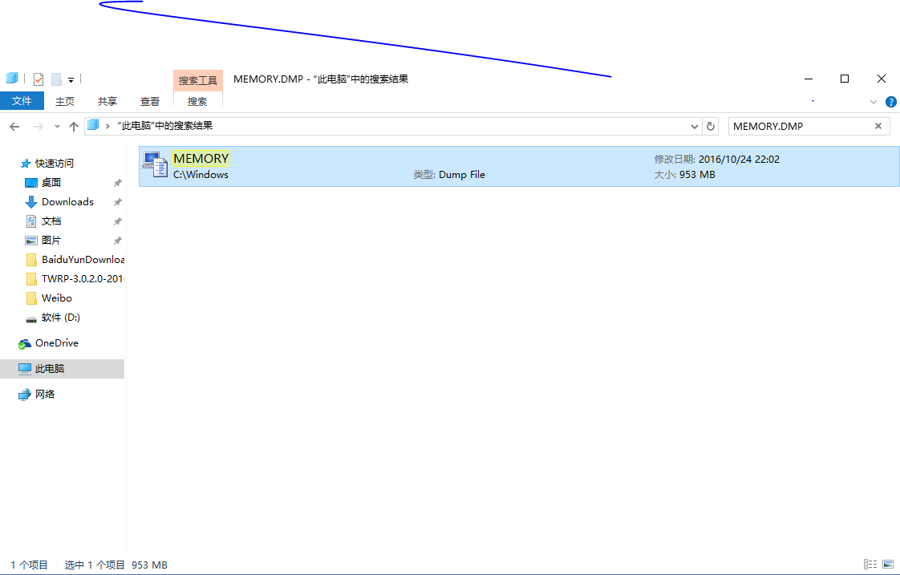Click the Properties quick access icon
900x575 pixels.
[39, 79]
